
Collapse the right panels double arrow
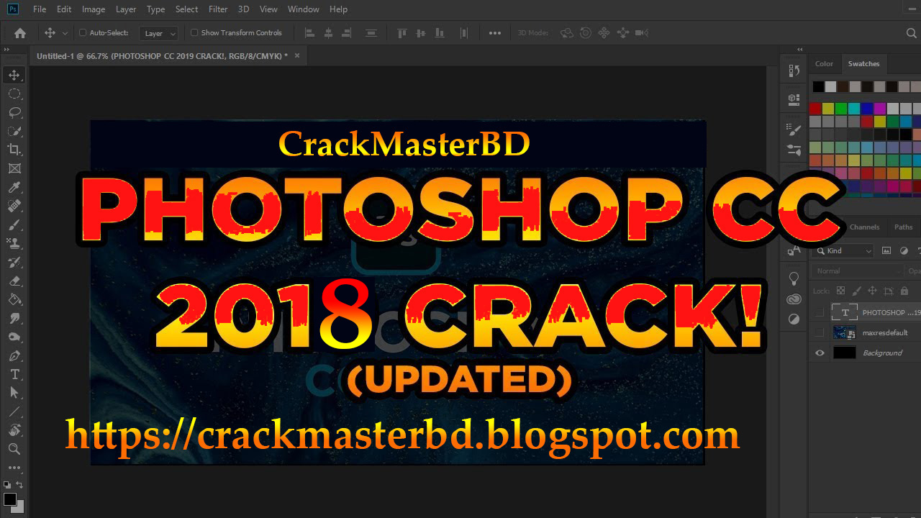point(799,48)
